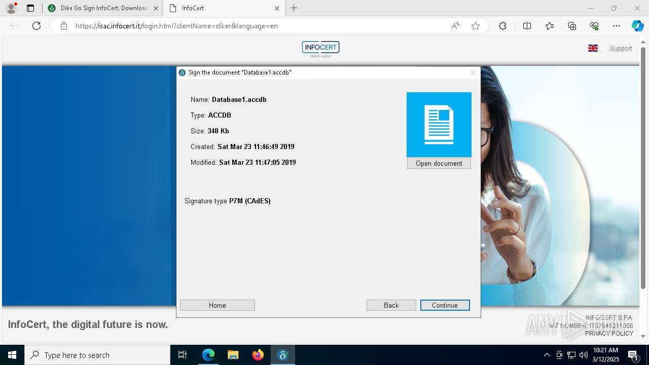Viewport: 649px width, 365px height.
Task: Open Favorites list icon
Action: 550,26
